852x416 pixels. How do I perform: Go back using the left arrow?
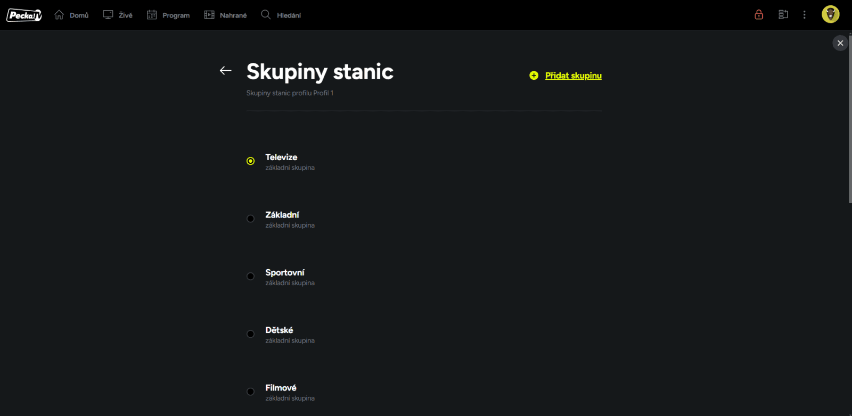tap(226, 70)
